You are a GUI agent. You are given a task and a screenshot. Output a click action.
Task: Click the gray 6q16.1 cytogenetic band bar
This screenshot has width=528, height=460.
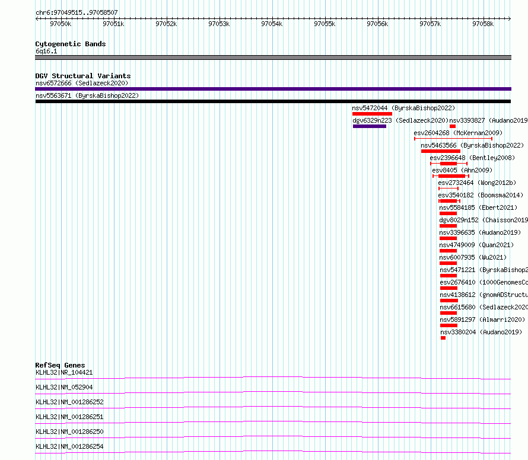click(x=273, y=57)
